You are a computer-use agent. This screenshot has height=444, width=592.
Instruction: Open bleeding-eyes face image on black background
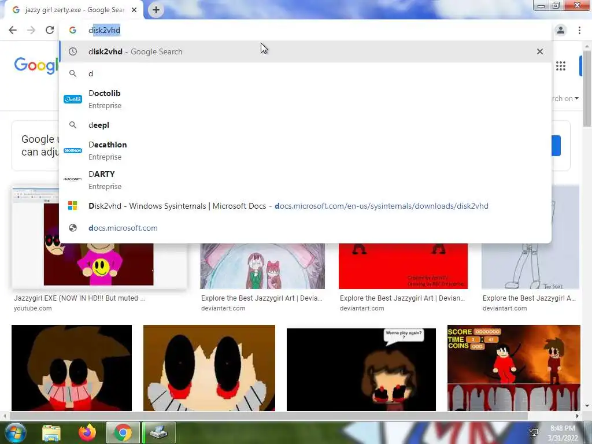coord(72,368)
